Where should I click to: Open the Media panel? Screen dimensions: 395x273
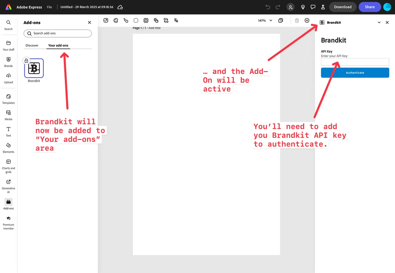click(8, 115)
